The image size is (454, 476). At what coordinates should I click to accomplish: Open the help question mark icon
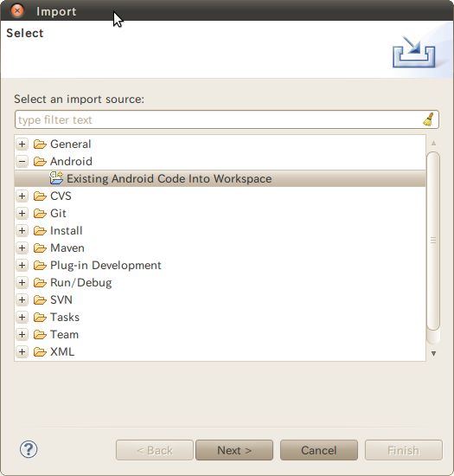click(x=29, y=449)
